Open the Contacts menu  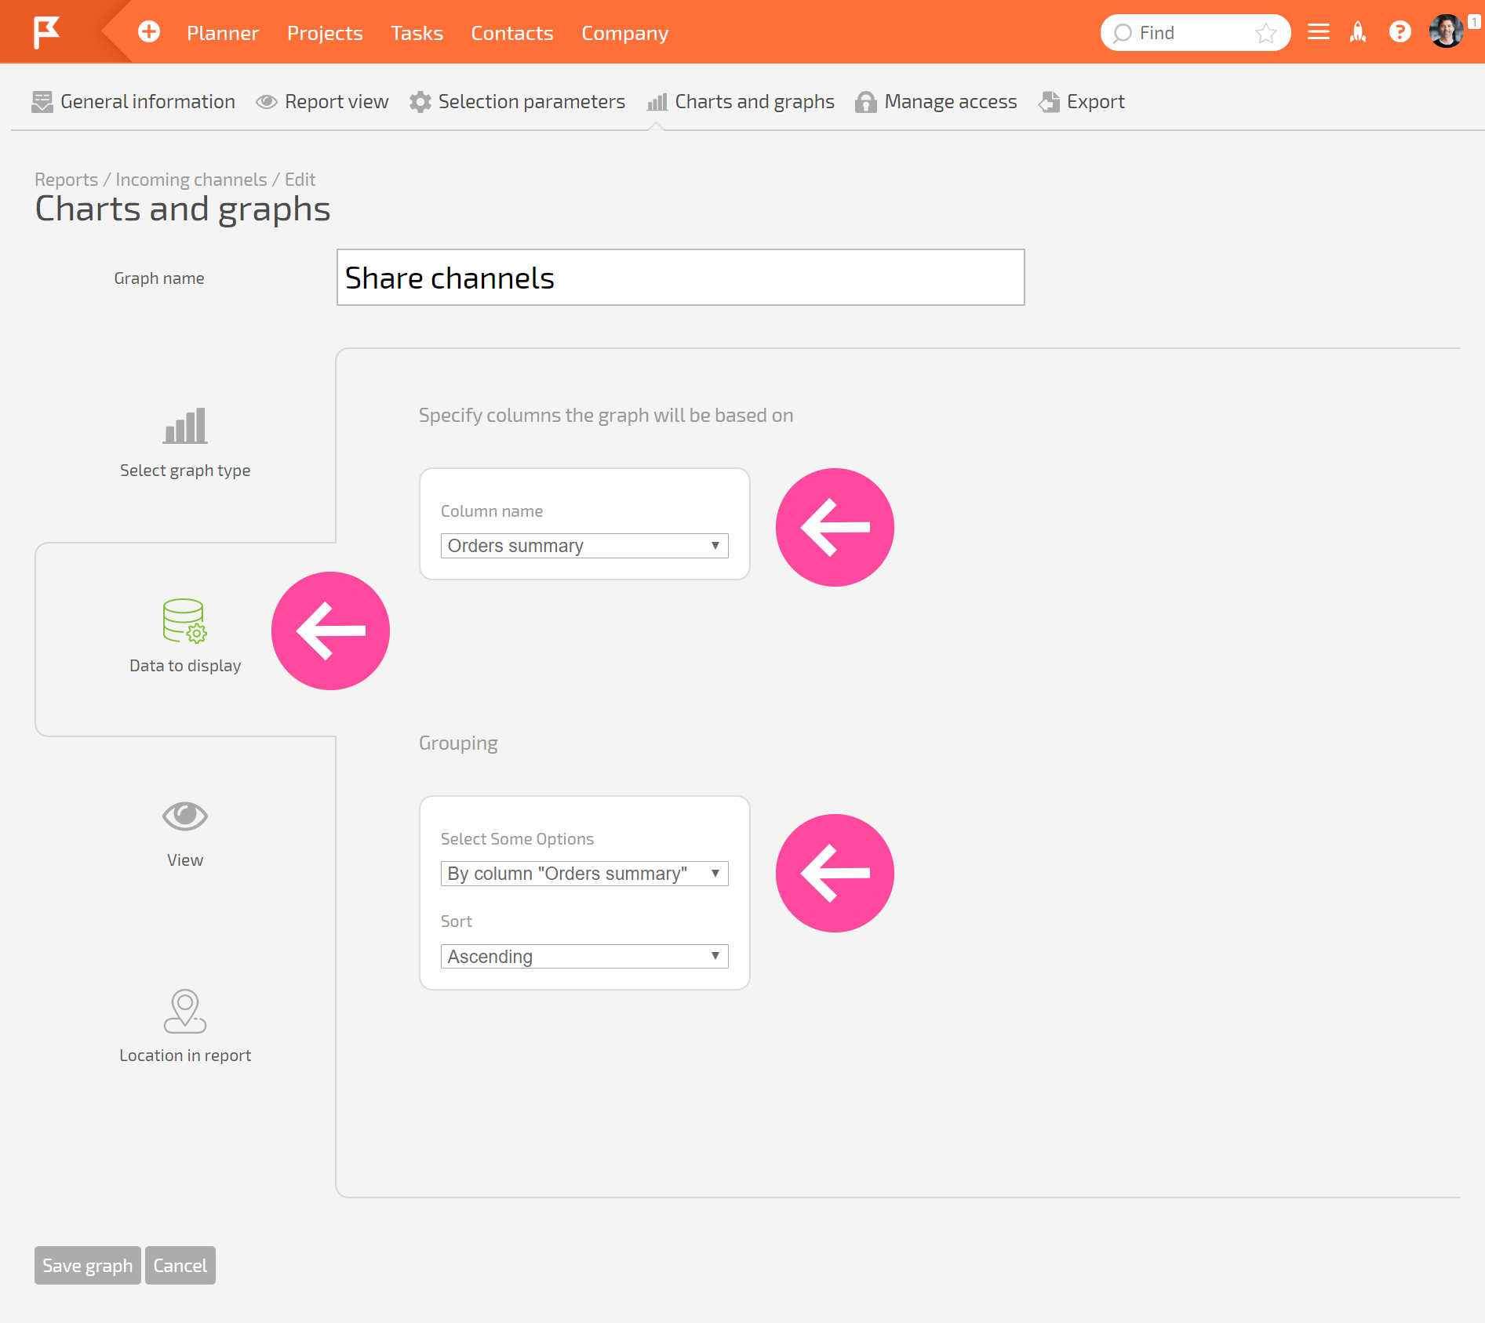tap(511, 33)
